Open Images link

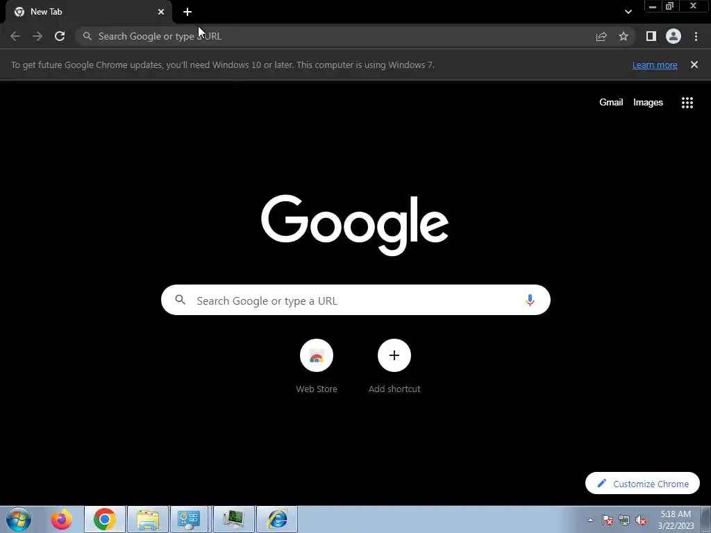(x=648, y=103)
